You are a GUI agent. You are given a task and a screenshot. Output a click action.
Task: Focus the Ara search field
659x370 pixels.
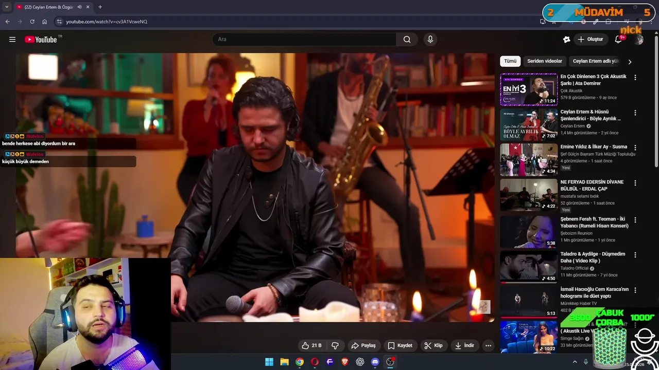click(304, 40)
